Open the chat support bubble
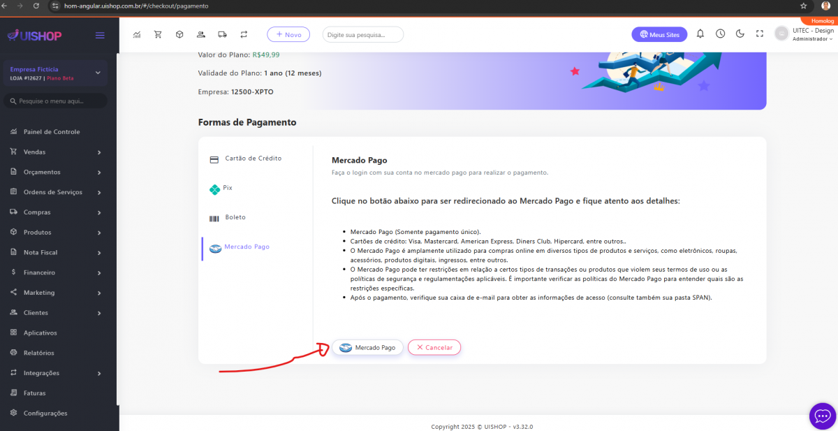Screen dimensions: 838x431 coord(822,416)
